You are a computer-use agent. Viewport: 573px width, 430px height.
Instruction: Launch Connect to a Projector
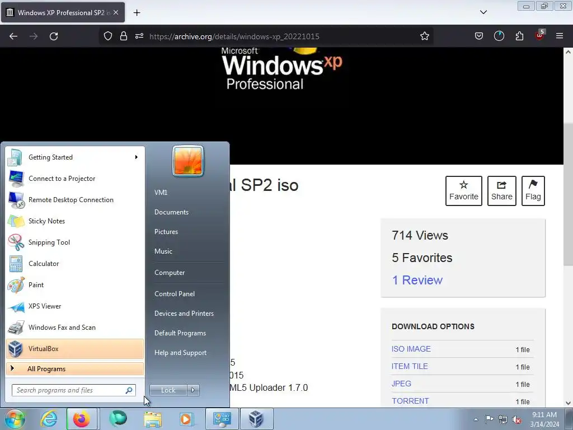tap(75, 179)
